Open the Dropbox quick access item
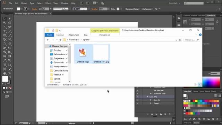The height and width of the screenshot is (125, 222). [58, 50]
